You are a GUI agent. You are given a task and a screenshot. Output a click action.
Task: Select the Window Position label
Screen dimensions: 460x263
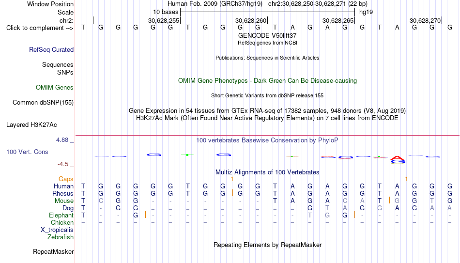tap(50, 4)
